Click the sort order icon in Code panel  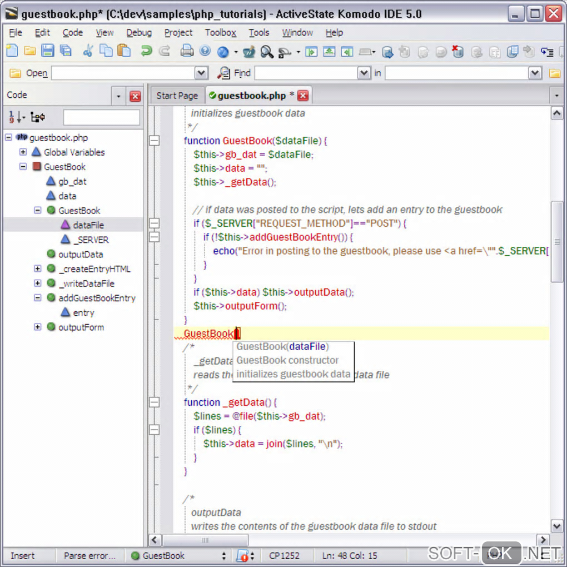(17, 117)
